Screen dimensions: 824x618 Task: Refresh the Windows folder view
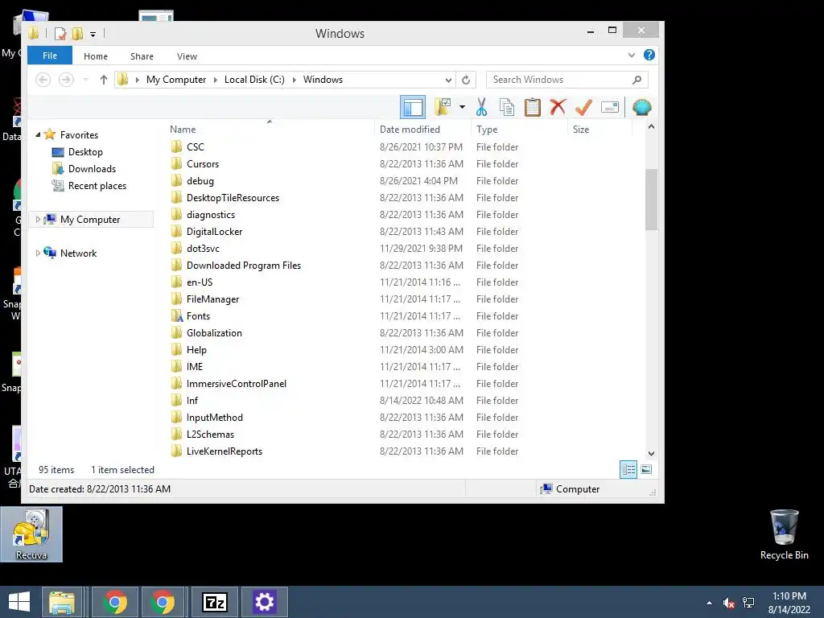(466, 80)
